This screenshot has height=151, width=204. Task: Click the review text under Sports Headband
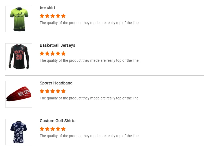coord(89,98)
